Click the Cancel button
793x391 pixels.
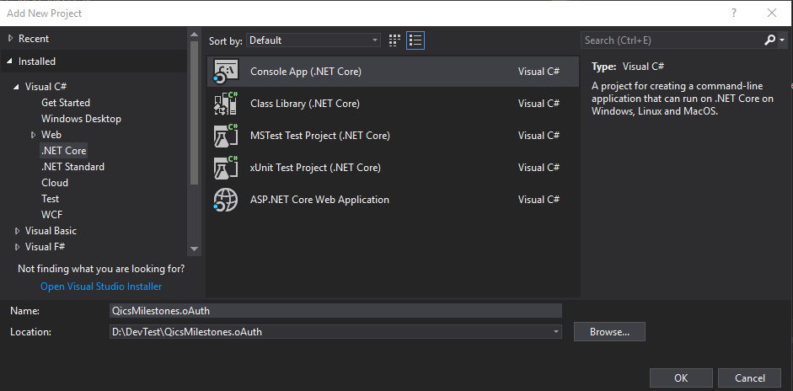(750, 378)
